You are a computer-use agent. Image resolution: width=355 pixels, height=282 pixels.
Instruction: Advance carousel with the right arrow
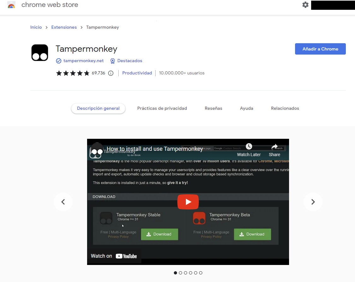click(x=313, y=202)
